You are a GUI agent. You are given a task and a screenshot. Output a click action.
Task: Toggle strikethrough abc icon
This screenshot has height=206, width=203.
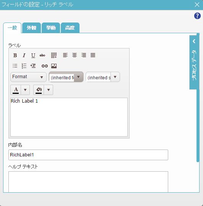(x=42, y=55)
